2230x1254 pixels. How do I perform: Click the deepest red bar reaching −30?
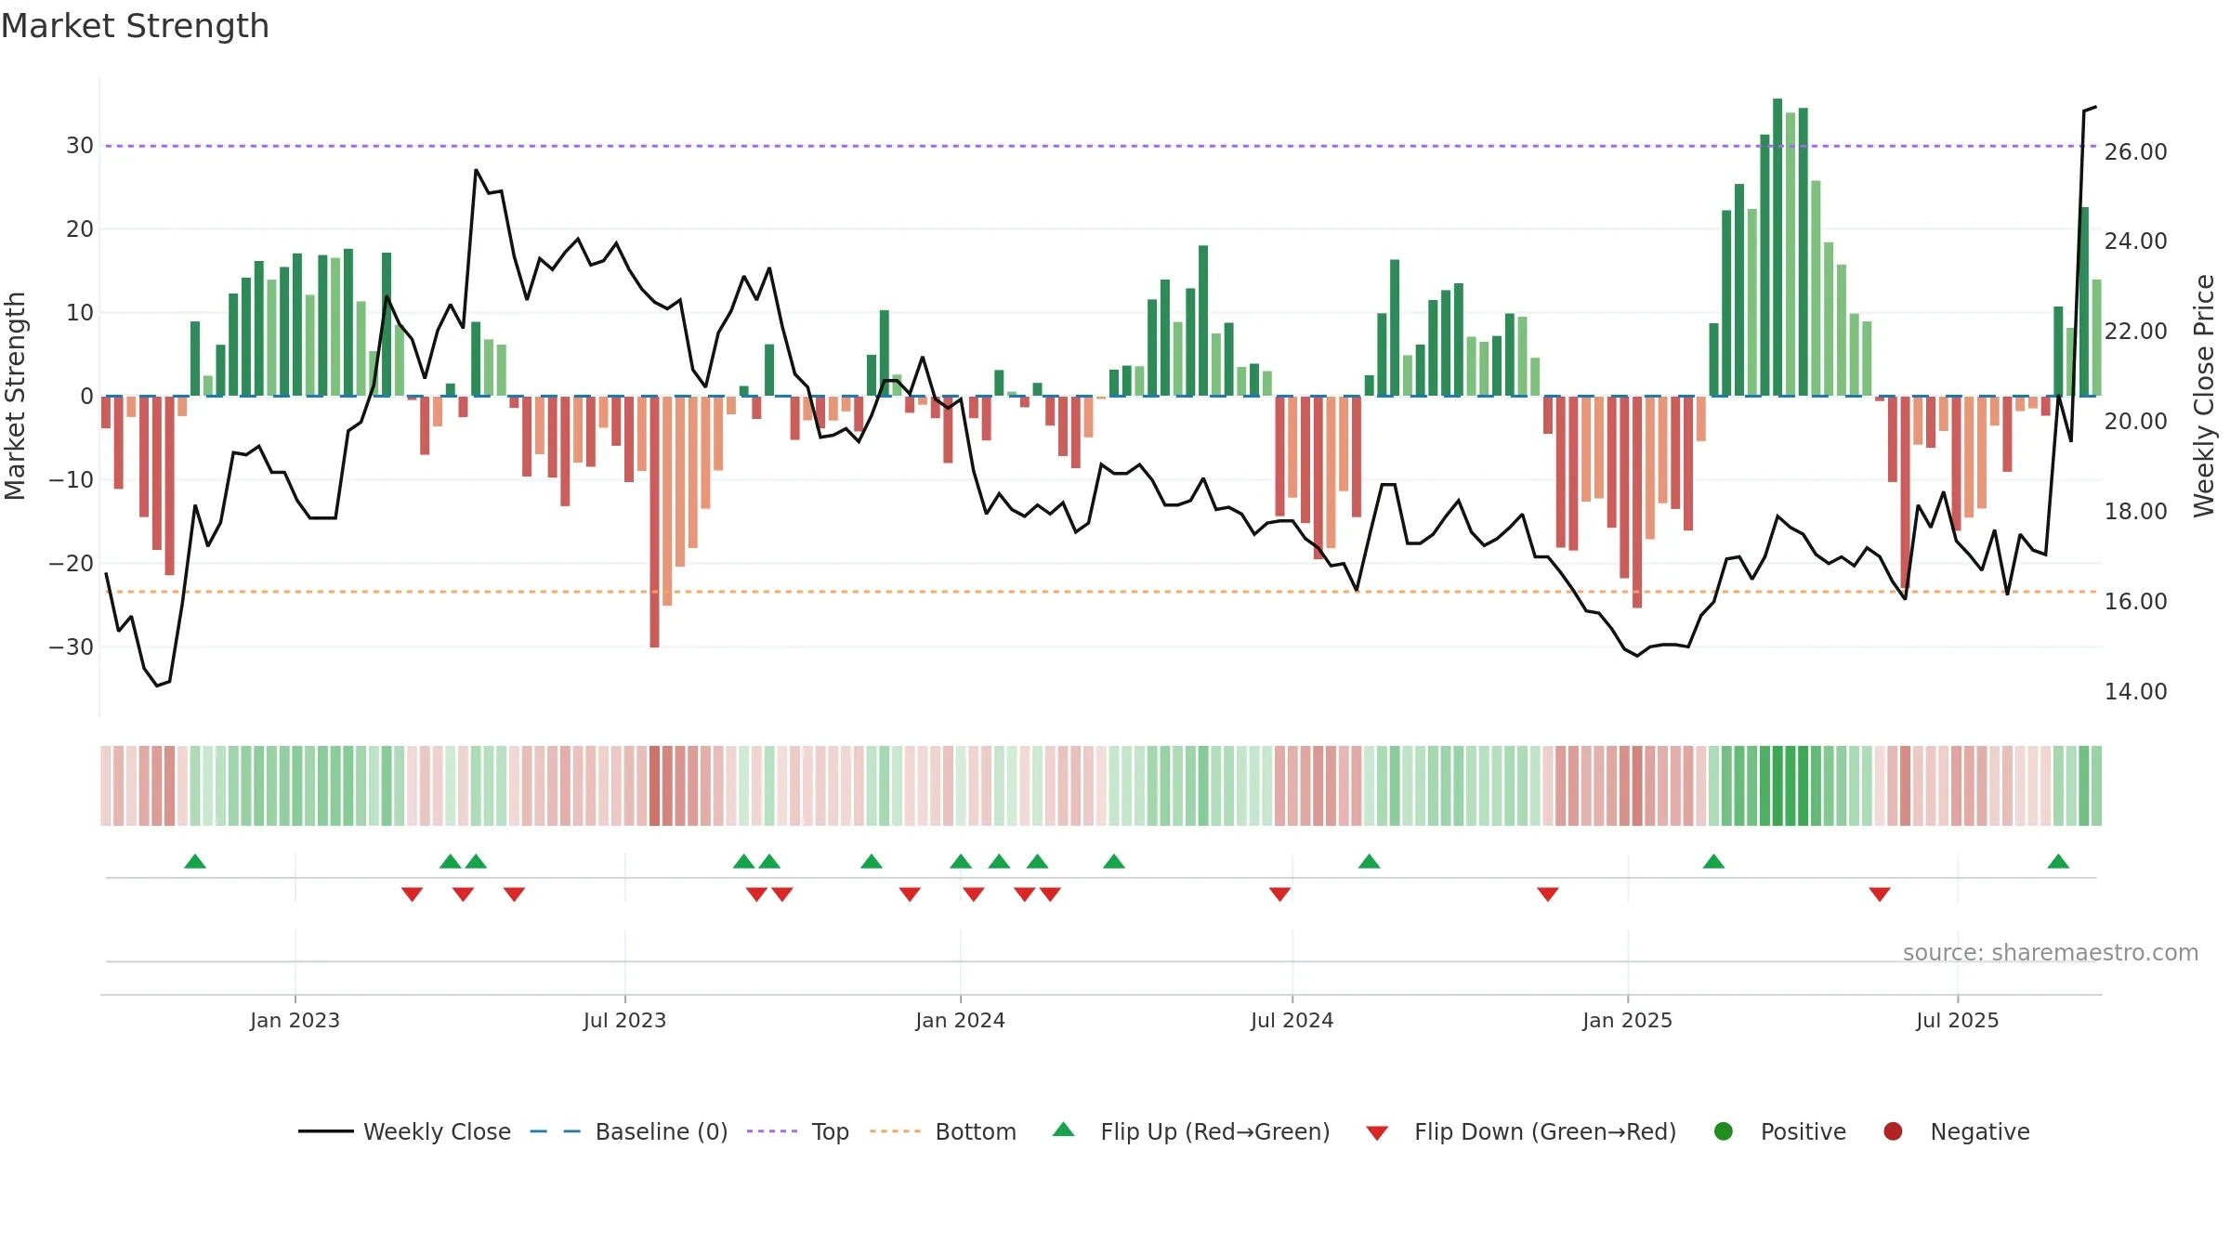654,521
